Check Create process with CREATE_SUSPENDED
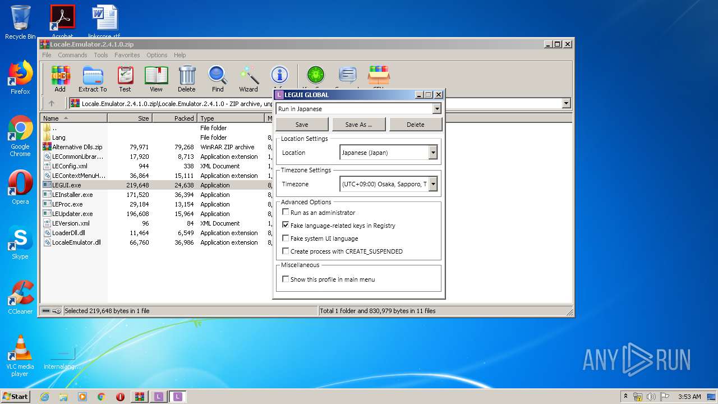This screenshot has height=404, width=718. 286,251
